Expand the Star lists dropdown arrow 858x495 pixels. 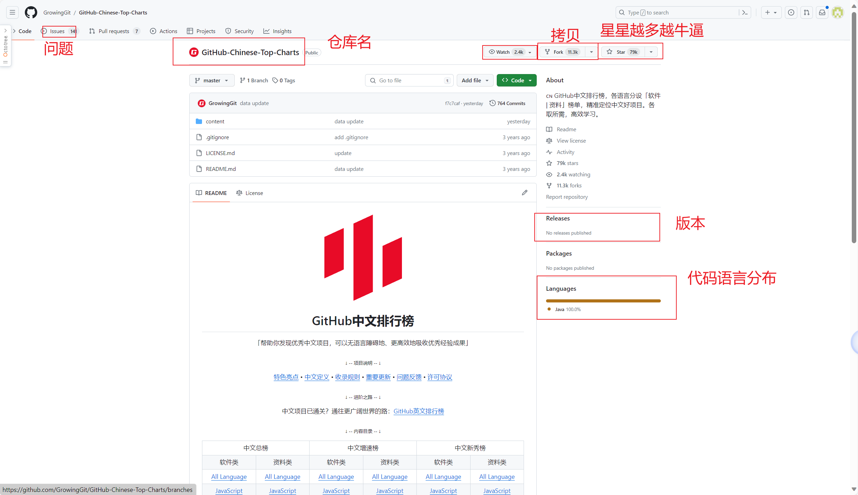click(651, 52)
